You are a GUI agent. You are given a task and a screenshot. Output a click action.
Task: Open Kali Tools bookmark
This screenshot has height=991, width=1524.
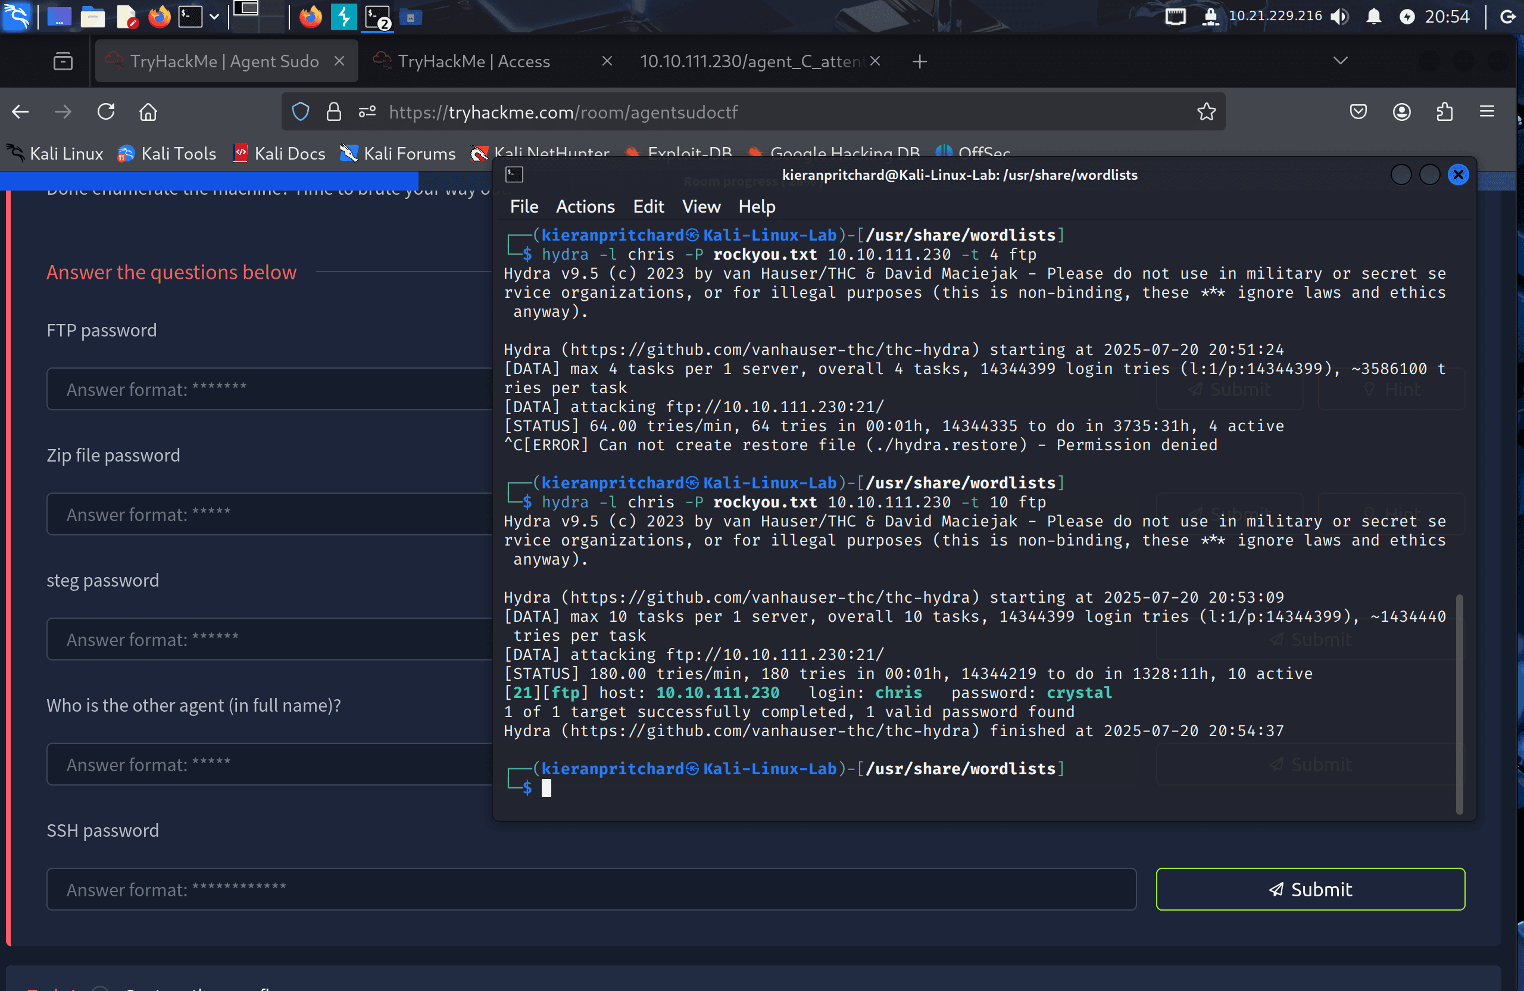click(167, 154)
